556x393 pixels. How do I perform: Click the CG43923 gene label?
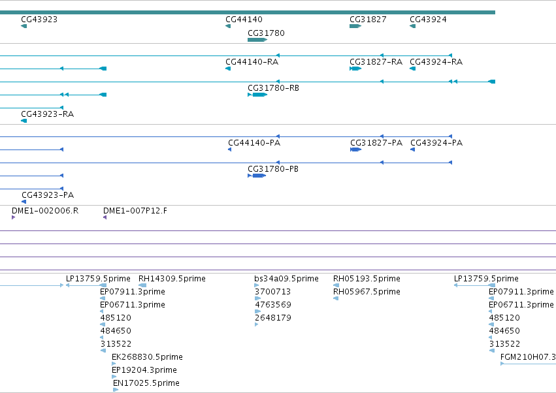click(x=39, y=20)
